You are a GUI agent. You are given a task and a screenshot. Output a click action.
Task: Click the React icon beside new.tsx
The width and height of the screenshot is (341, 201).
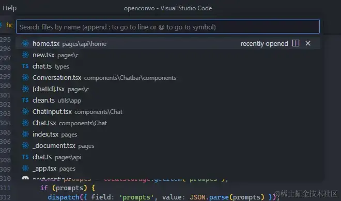tap(25, 55)
